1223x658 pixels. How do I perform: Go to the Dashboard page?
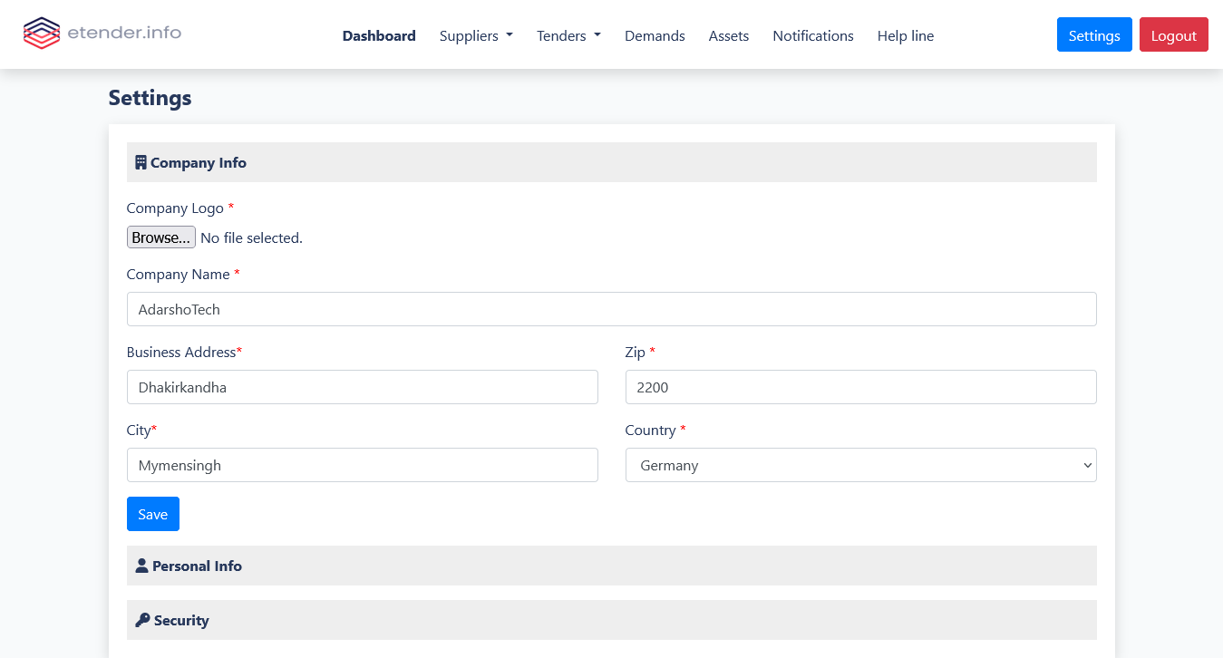[379, 35]
